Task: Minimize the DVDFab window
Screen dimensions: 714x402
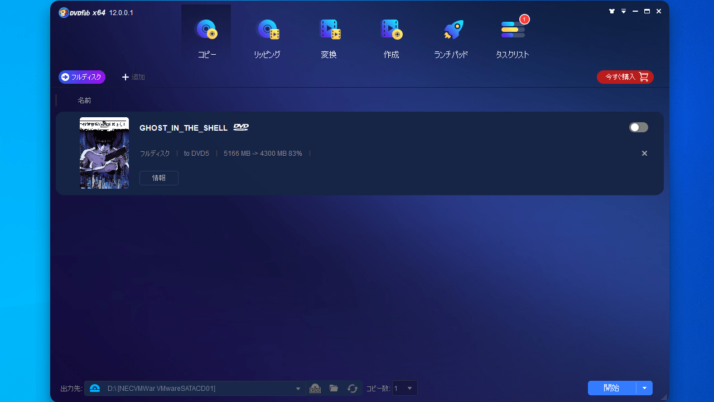Action: click(635, 11)
